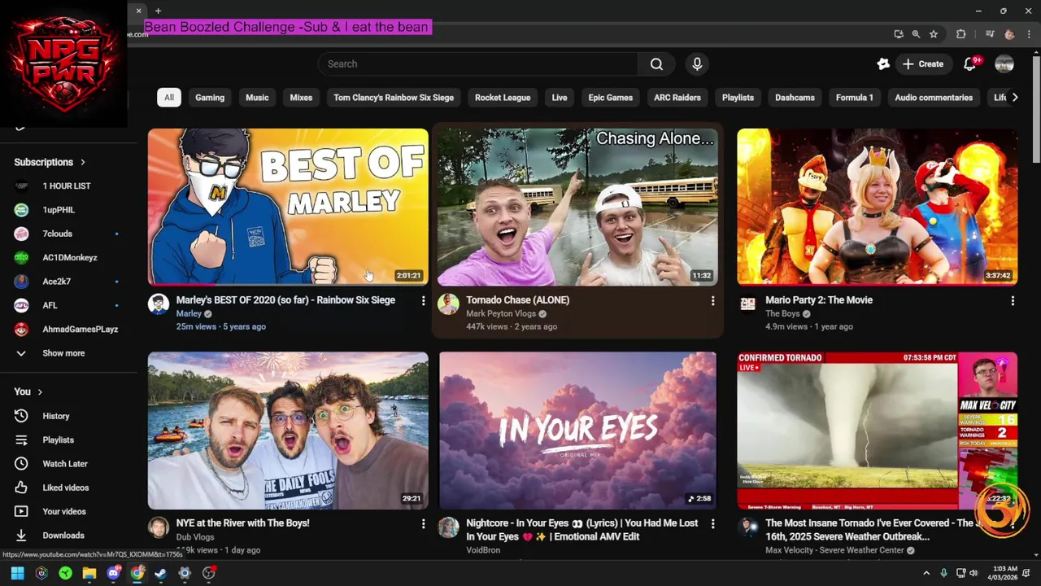1041x586 pixels.
Task: Open the Chrome zoom magnifier icon
Action: 916,34
